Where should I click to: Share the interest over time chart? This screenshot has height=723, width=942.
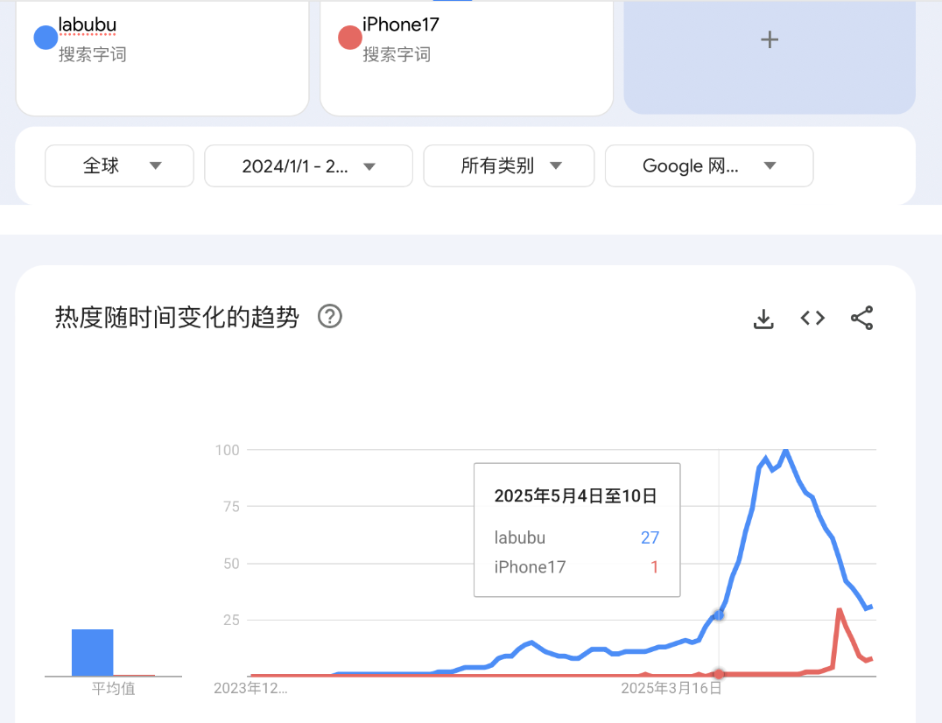(862, 319)
